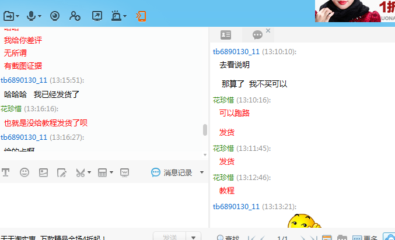Click the message 也就是没给教程发货了呗
The width and height of the screenshot is (395, 240).
coord(46,123)
